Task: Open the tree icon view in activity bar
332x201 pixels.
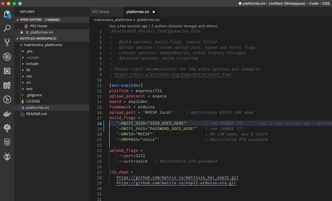Action: [7, 128]
